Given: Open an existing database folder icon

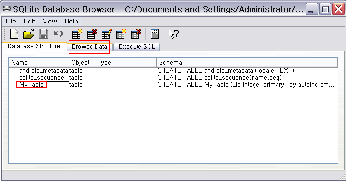Looking at the screenshot, I should click(x=29, y=34).
